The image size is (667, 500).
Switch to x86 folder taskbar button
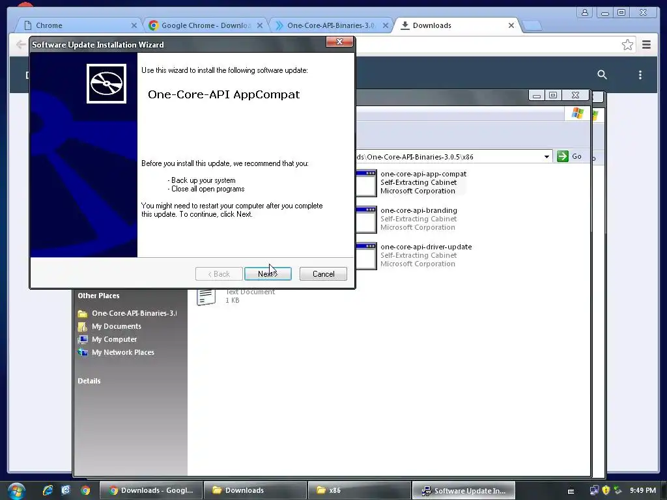click(x=360, y=490)
